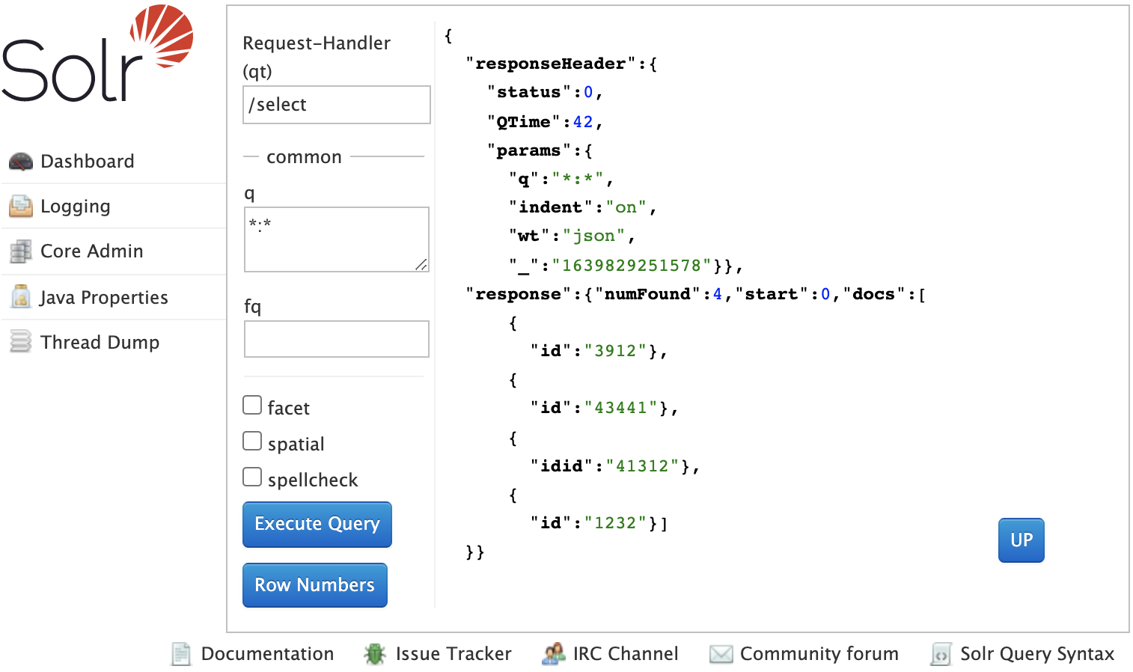Click the "responseHeader" key in JSON
This screenshot has height=672, width=1133.
[551, 64]
